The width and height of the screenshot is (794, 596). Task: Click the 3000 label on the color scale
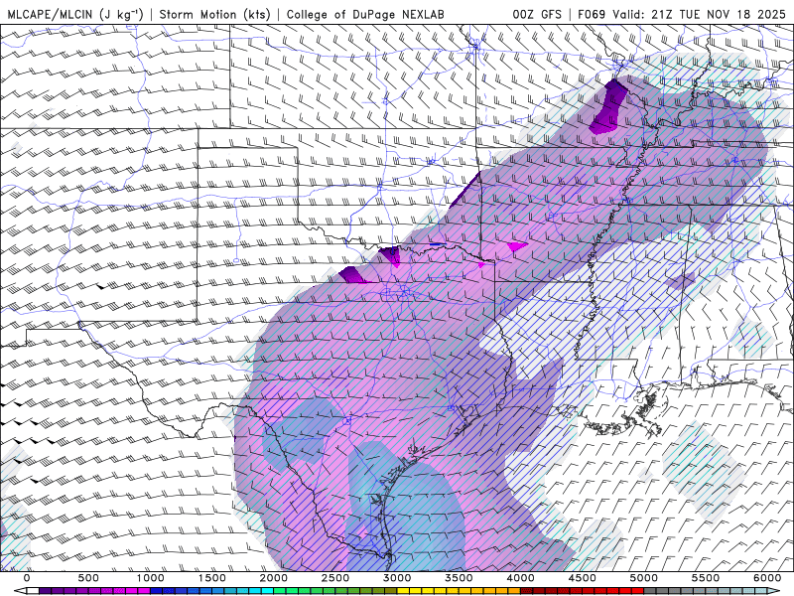(x=398, y=578)
